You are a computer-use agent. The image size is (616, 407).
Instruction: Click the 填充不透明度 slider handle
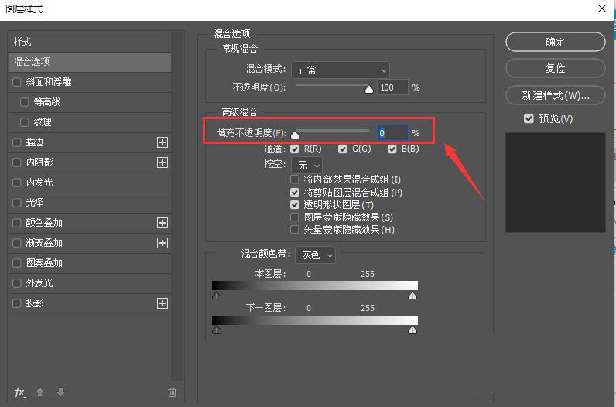[295, 135]
